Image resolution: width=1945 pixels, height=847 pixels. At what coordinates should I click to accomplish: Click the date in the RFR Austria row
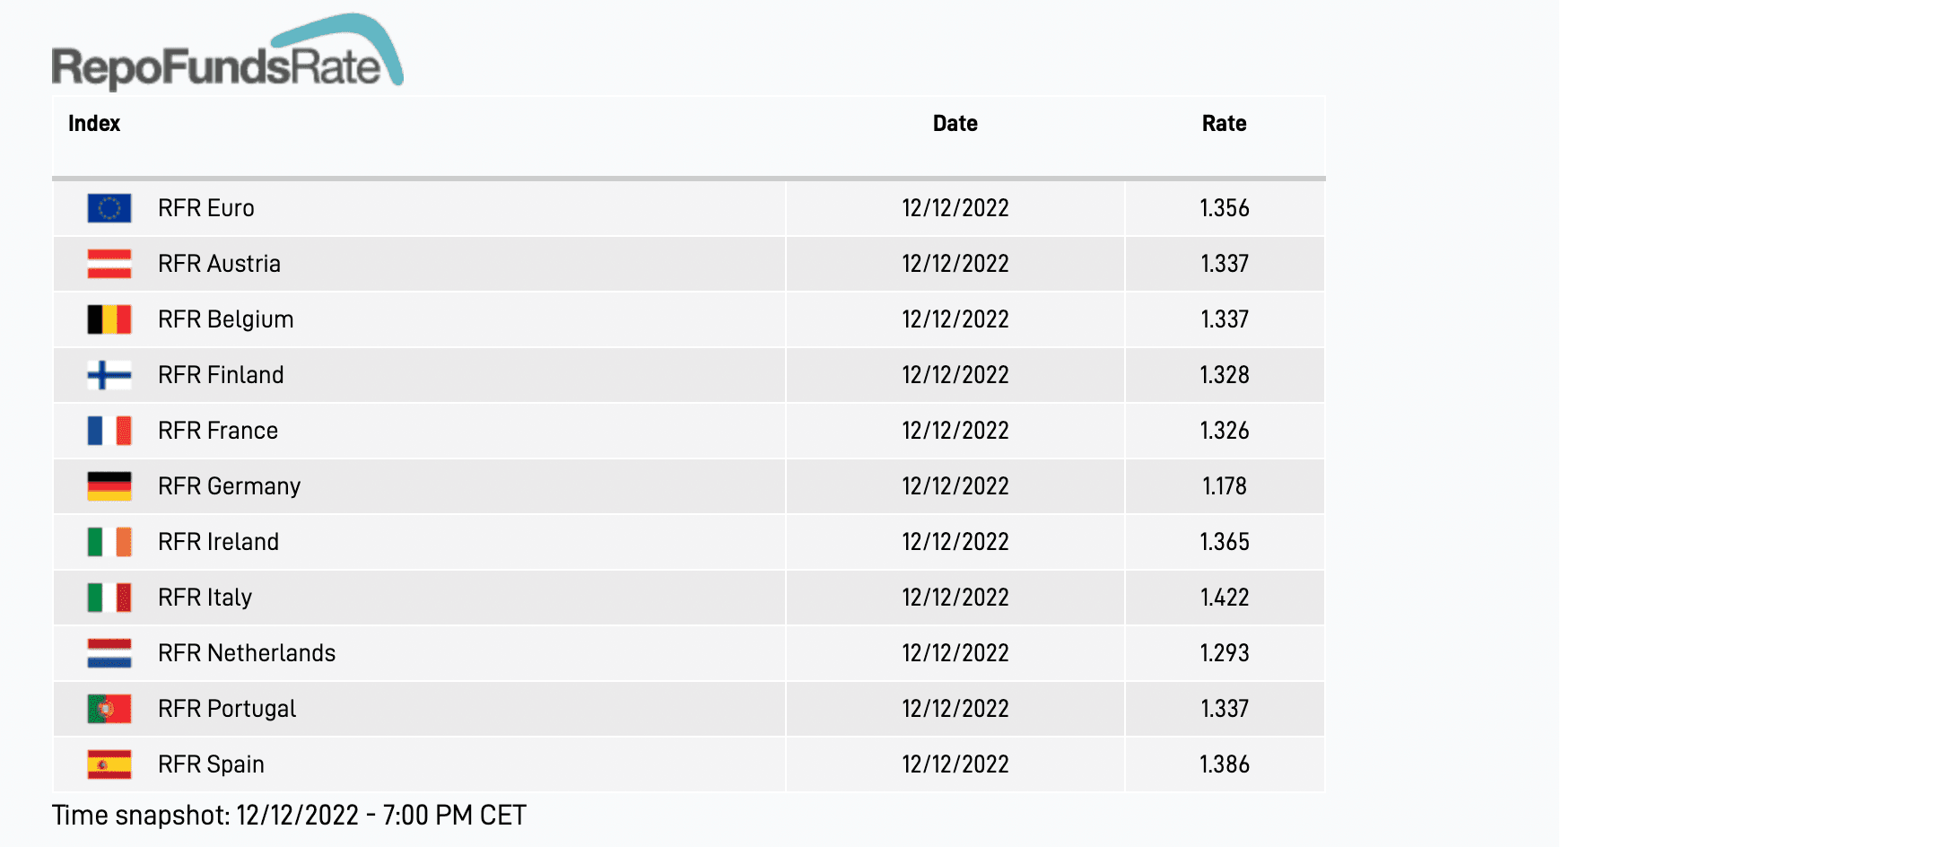point(955,264)
